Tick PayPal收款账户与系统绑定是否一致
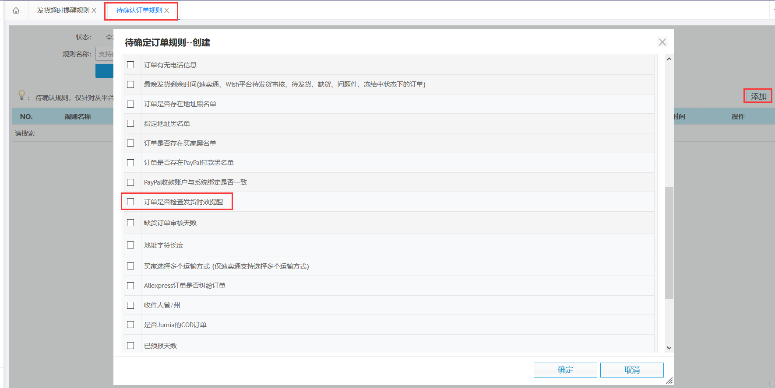Screen dimensions: 775x388 [x=130, y=182]
